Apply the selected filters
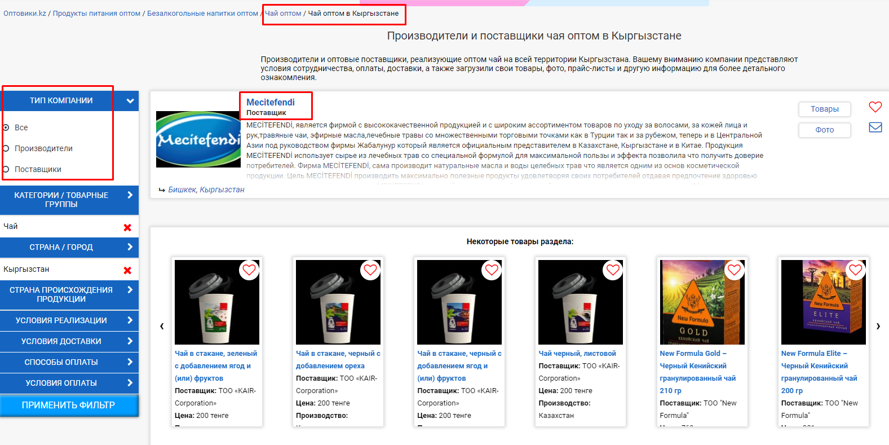The image size is (889, 445). click(69, 406)
